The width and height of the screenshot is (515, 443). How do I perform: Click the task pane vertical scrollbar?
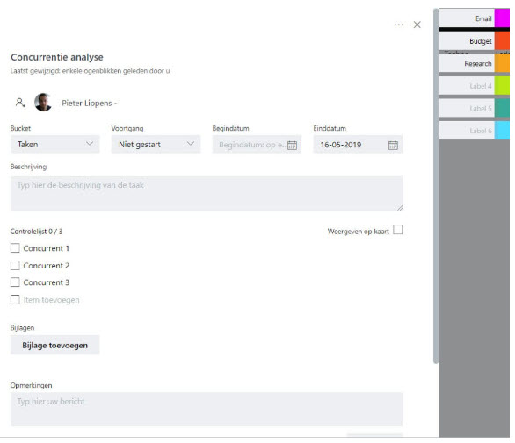pos(436,186)
